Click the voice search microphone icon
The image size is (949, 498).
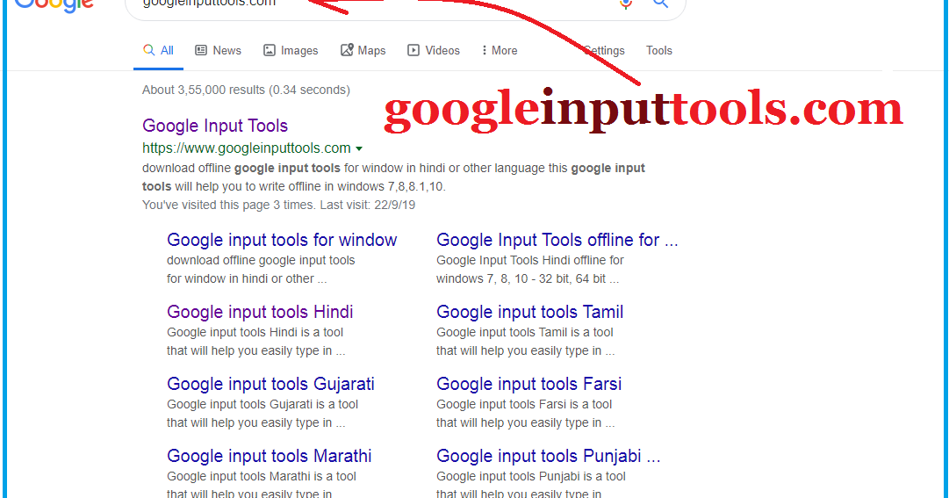pos(626,4)
